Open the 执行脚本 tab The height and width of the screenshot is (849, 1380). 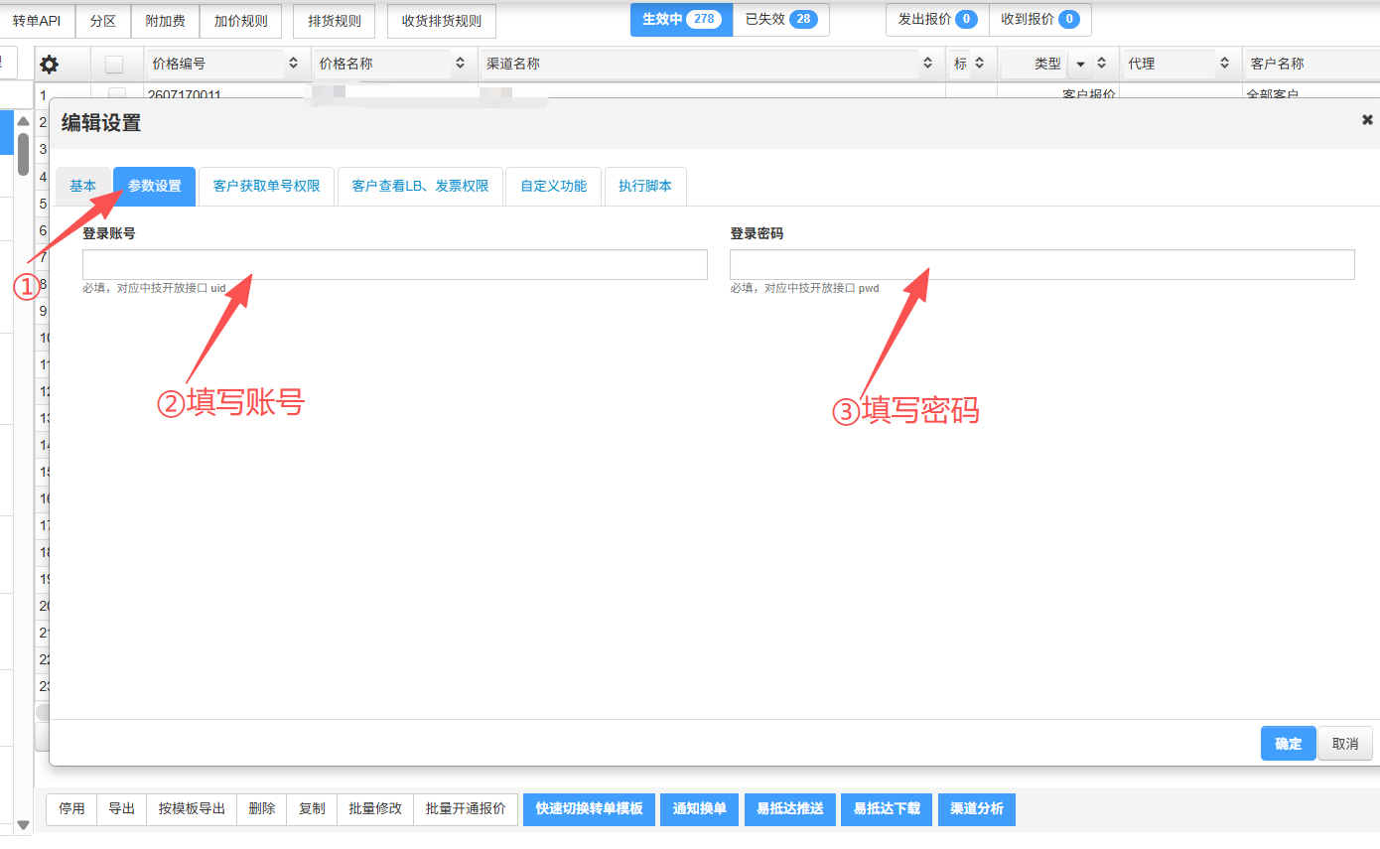[x=645, y=186]
